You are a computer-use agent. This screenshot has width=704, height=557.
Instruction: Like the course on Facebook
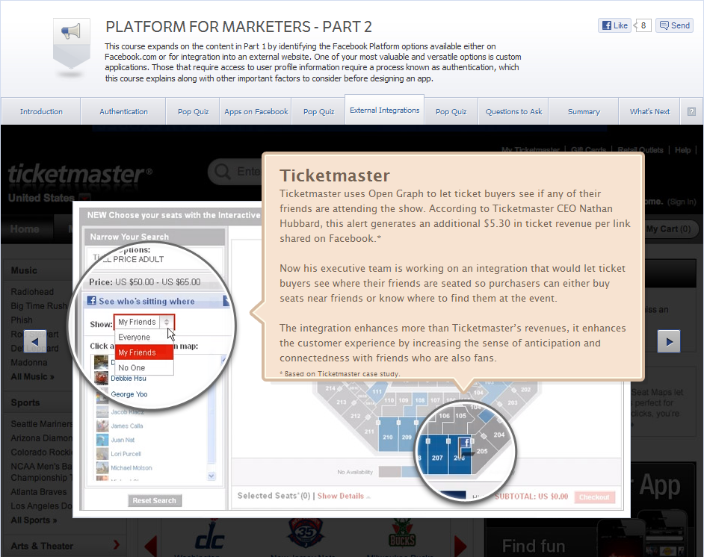614,25
